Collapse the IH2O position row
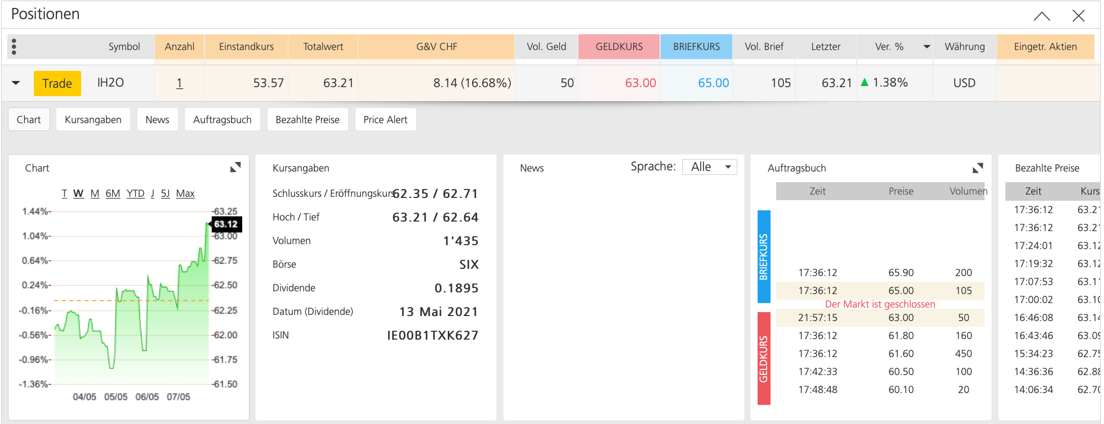This screenshot has height=424, width=1104. pos(16,83)
